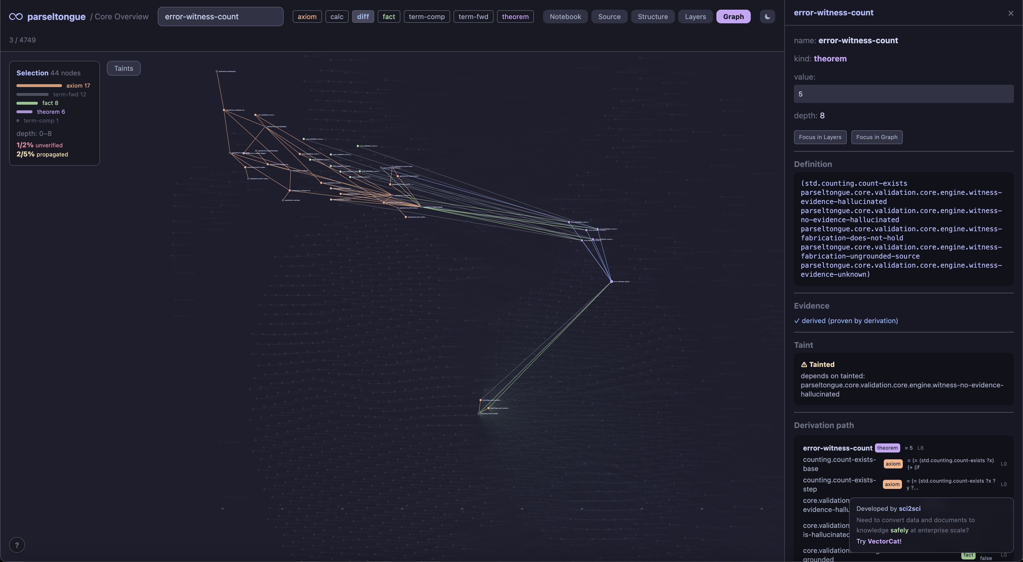Open the Structure view tab
Viewport: 1023px width, 562px height.
coord(652,17)
